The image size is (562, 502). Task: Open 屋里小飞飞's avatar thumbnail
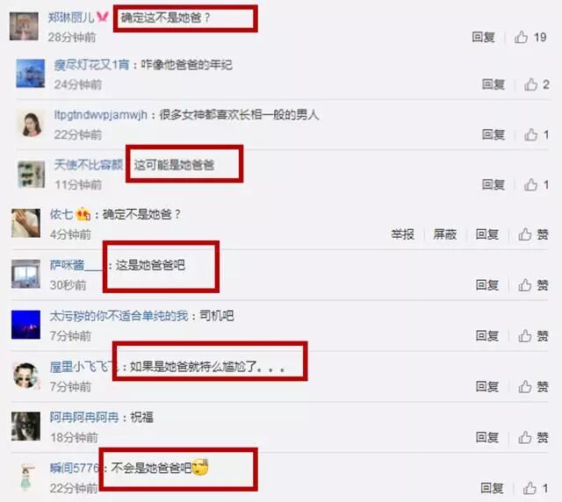25,376
